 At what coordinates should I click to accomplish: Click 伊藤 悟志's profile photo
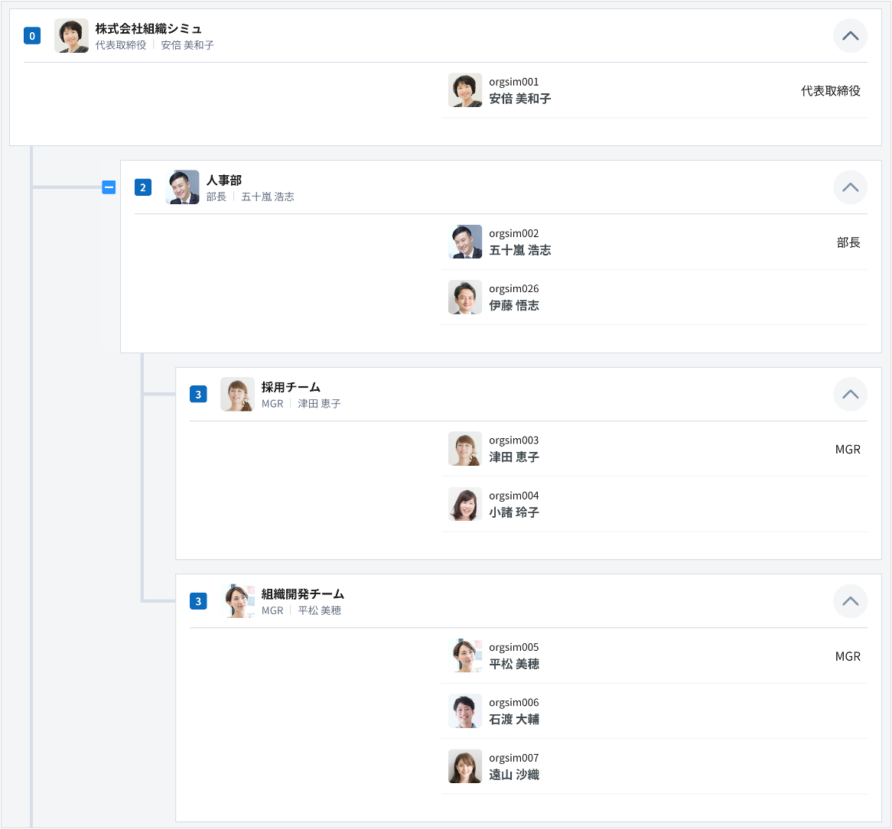point(465,297)
